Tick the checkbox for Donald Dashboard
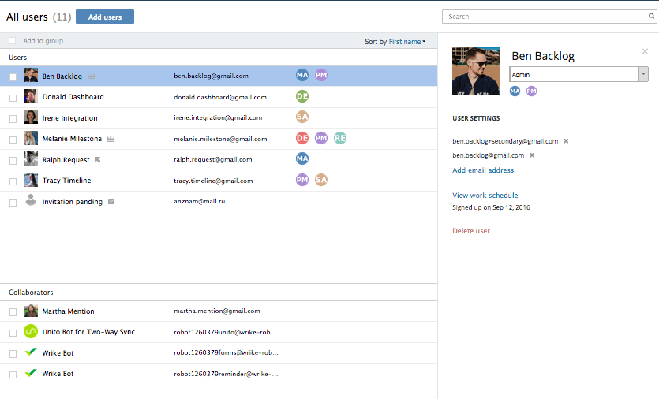The width and height of the screenshot is (659, 399). [13, 98]
